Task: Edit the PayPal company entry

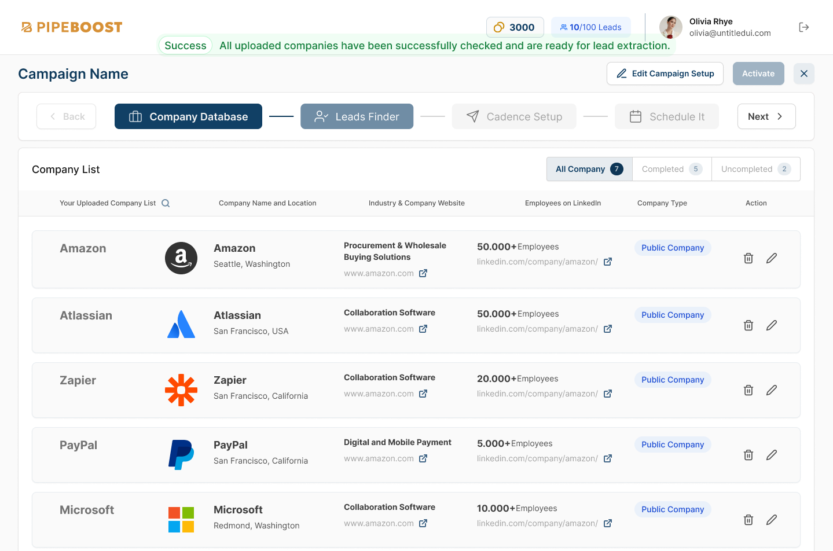Action: click(772, 455)
